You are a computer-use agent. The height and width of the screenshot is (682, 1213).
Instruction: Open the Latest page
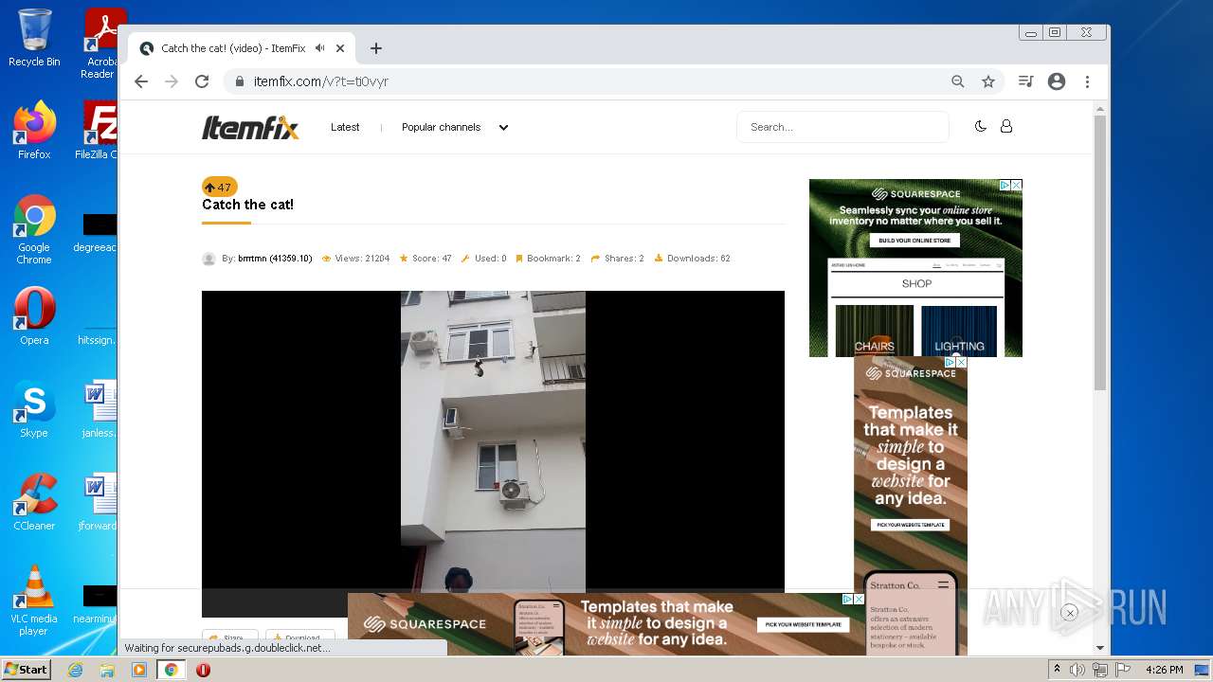(x=345, y=127)
